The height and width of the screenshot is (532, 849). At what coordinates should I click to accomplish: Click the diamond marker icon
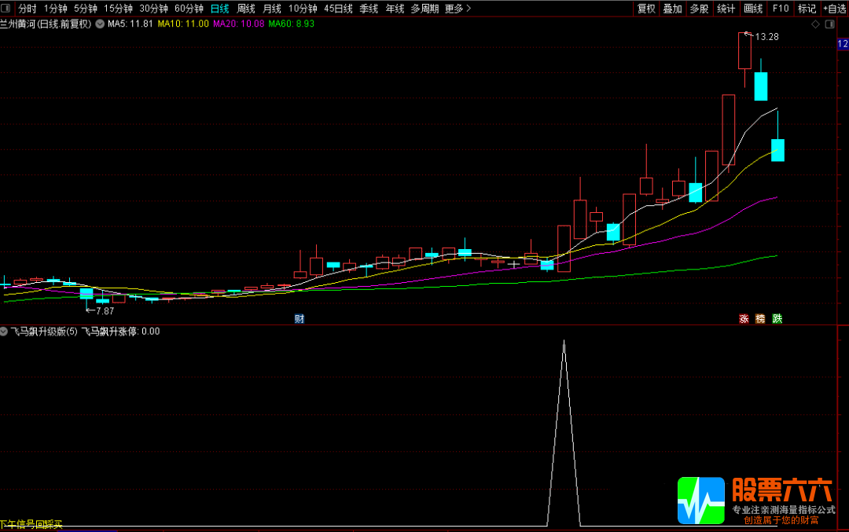point(815,24)
